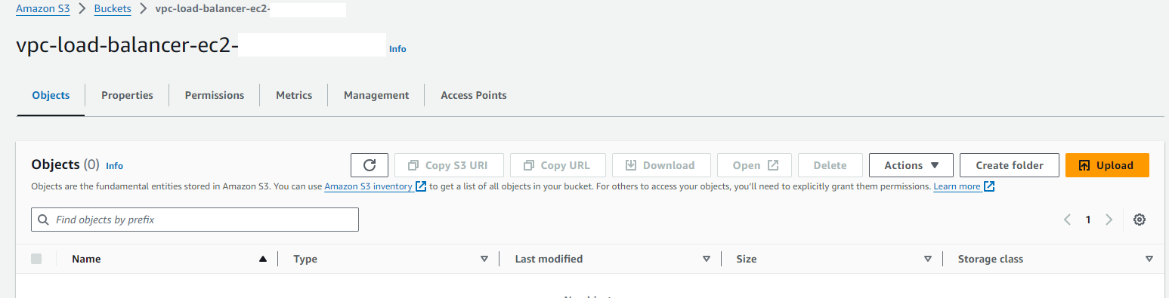Click the orange Upload button
Viewport: 1169px width, 298px height.
pyautogui.click(x=1107, y=165)
